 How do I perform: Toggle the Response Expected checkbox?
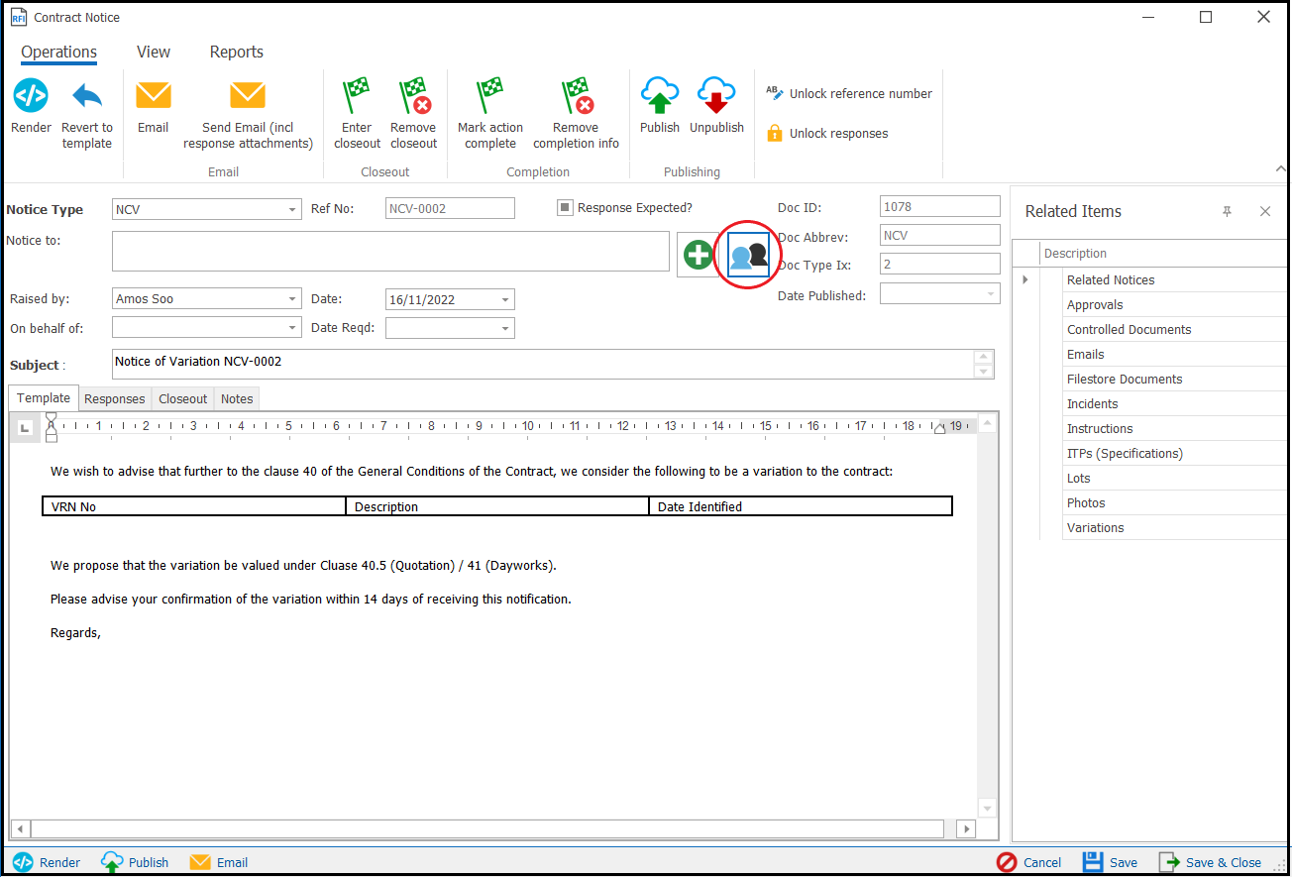pos(565,207)
